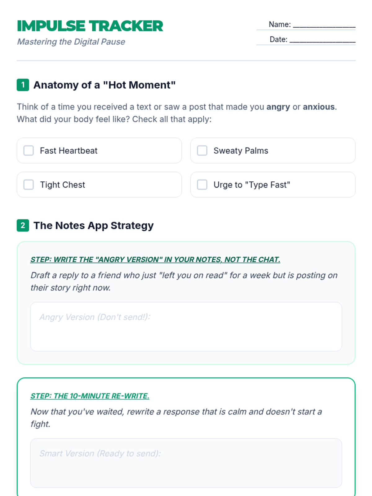Click the green section 1 badge
Image resolution: width=372 pixels, height=496 pixels.
click(23, 85)
